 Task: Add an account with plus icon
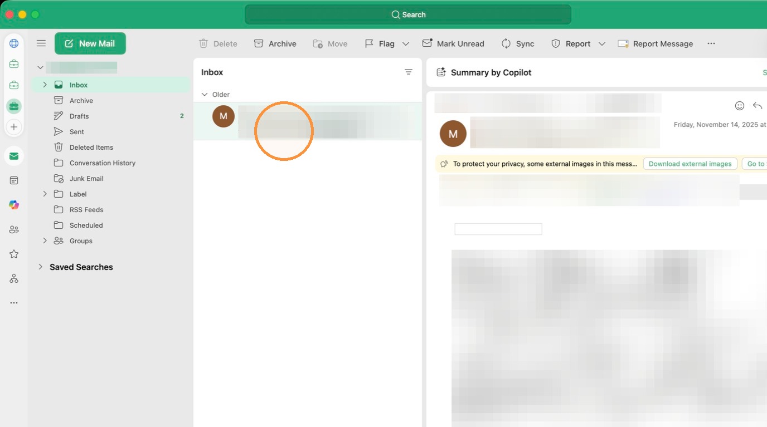(x=14, y=127)
